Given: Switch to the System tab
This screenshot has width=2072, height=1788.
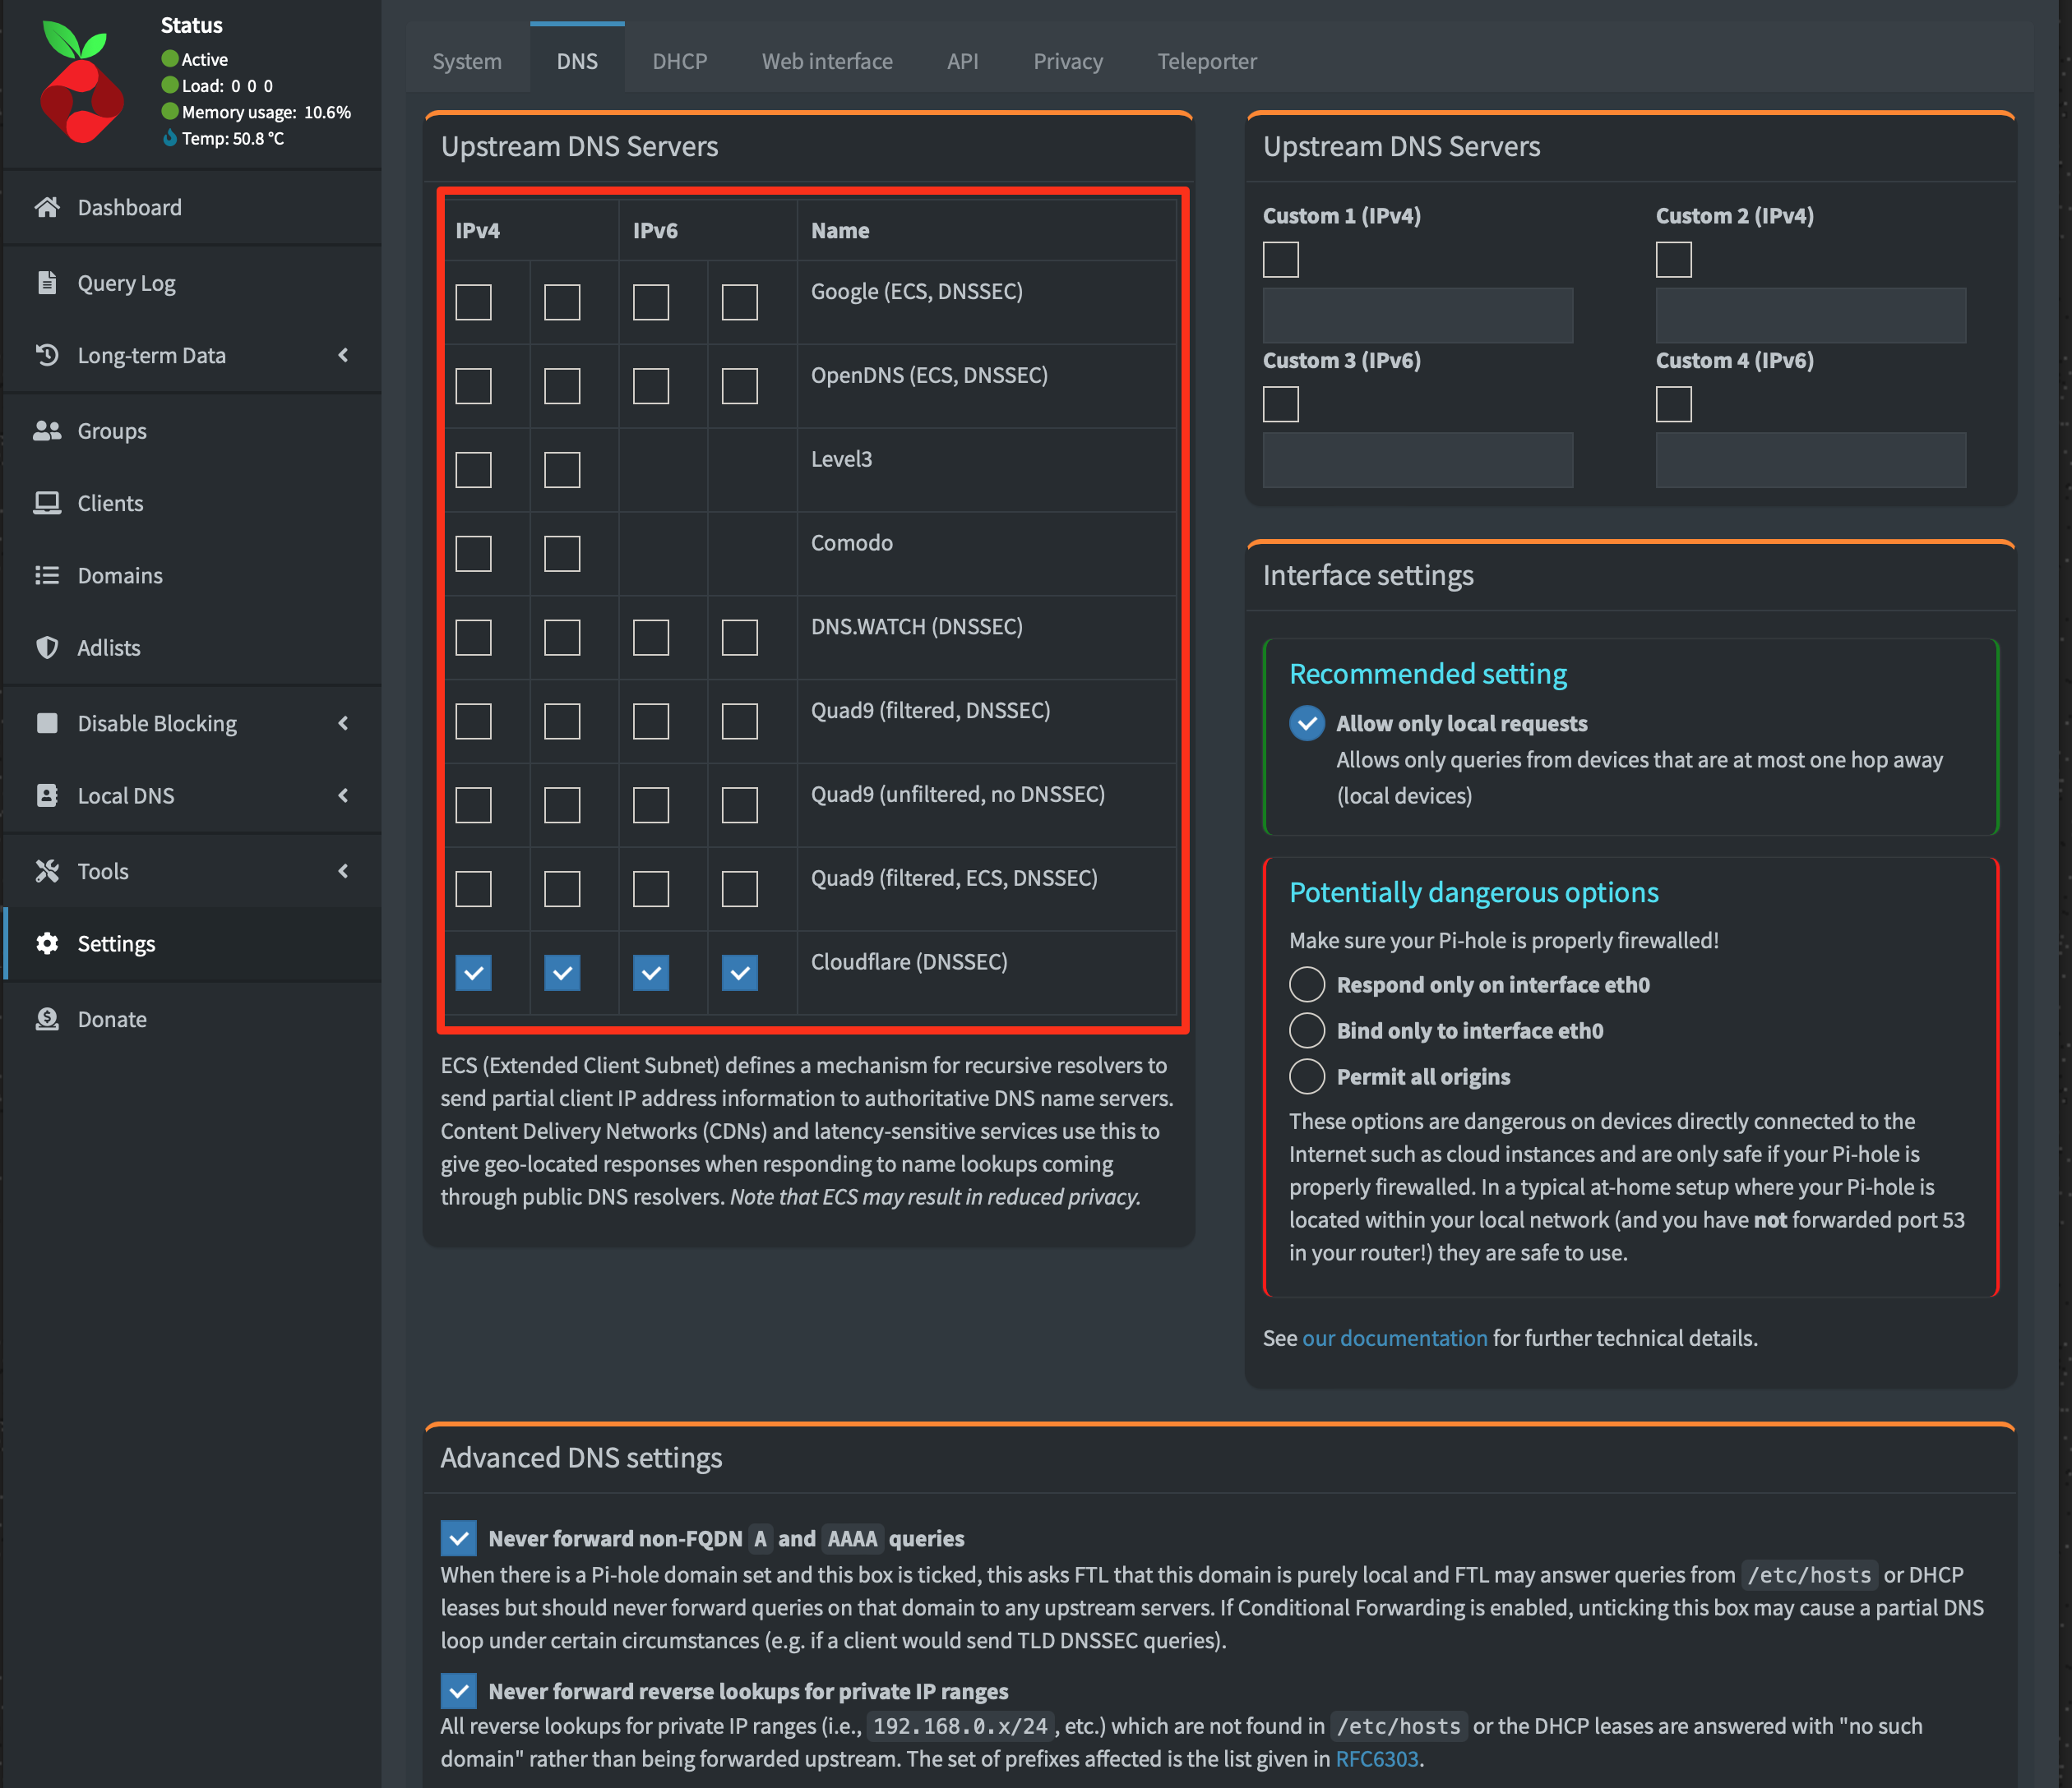Looking at the screenshot, I should (x=467, y=60).
